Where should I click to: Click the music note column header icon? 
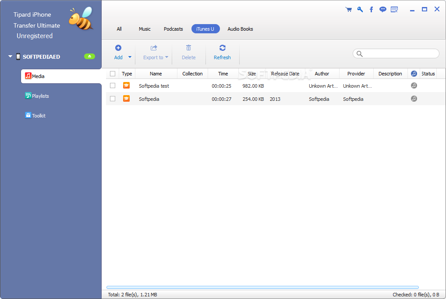414,74
